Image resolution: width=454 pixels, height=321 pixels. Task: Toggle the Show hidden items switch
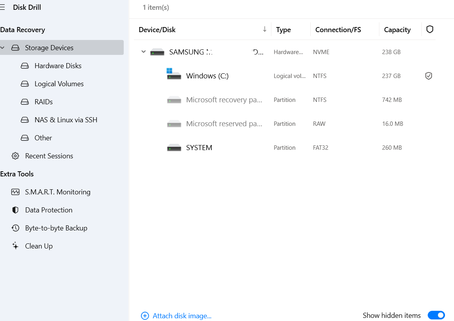(x=436, y=315)
